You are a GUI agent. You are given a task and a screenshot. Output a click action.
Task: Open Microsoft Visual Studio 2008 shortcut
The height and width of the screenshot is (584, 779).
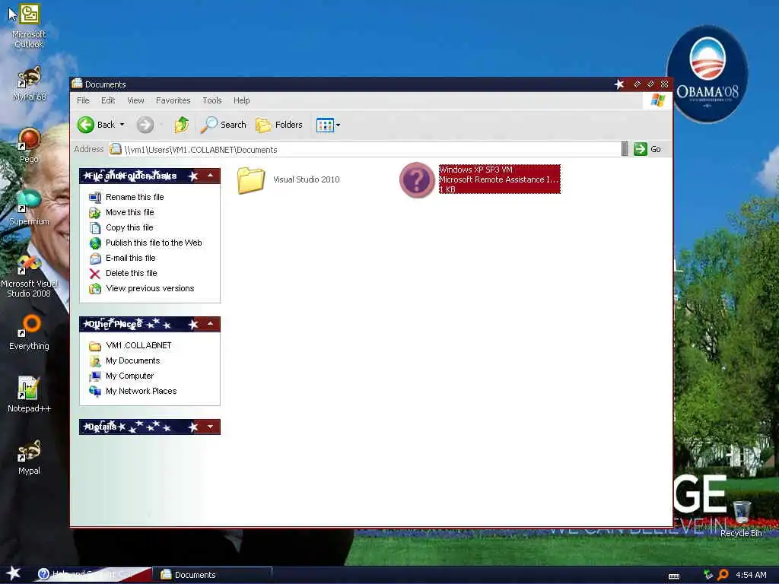(x=29, y=275)
